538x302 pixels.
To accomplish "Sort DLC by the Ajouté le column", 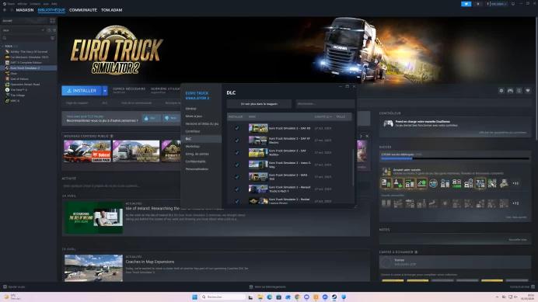I will click(x=323, y=117).
